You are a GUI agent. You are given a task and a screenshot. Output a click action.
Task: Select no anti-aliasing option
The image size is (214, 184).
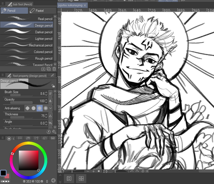27,108
